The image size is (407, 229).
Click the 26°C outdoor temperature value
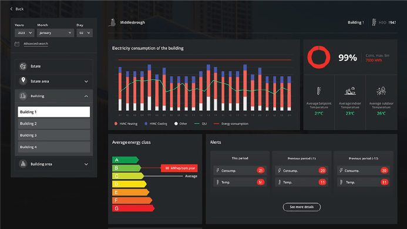(381, 113)
